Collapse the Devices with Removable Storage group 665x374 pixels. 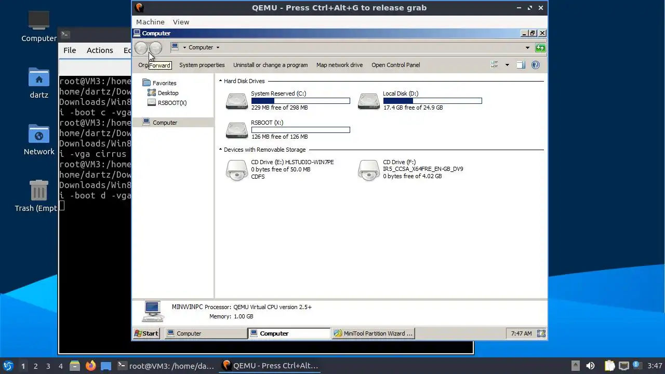pos(220,150)
